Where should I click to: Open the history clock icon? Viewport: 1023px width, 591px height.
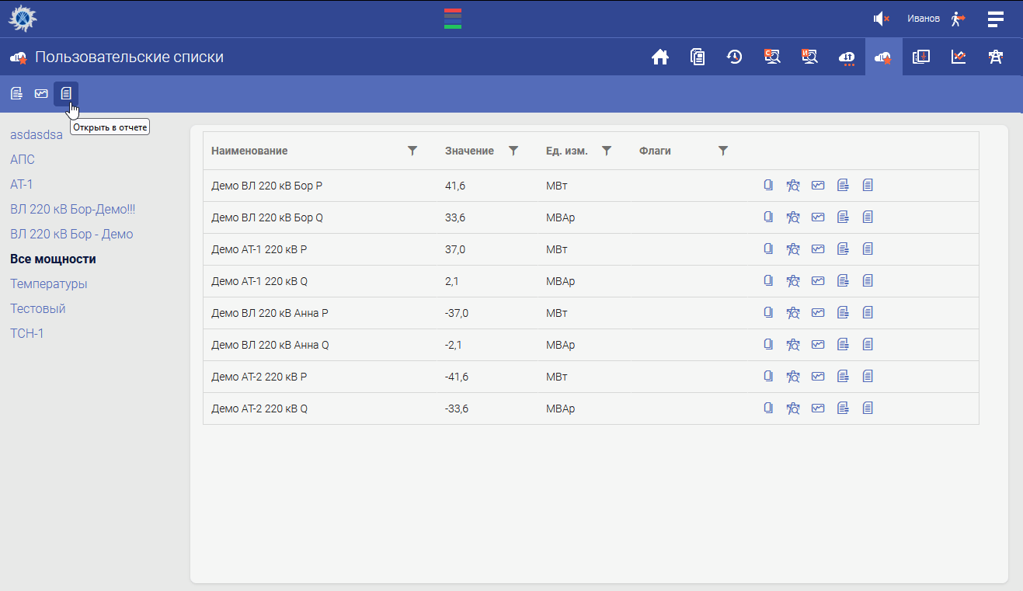pyautogui.click(x=734, y=57)
